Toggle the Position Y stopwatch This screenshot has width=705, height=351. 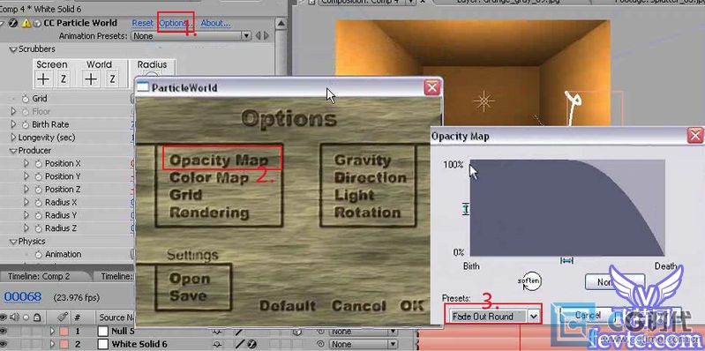point(38,176)
